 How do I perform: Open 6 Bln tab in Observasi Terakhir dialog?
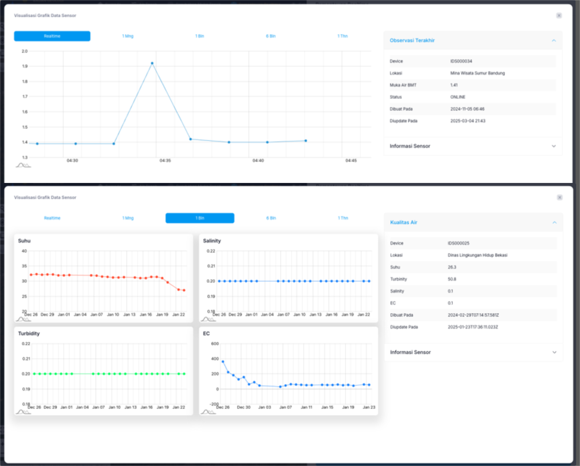point(271,36)
